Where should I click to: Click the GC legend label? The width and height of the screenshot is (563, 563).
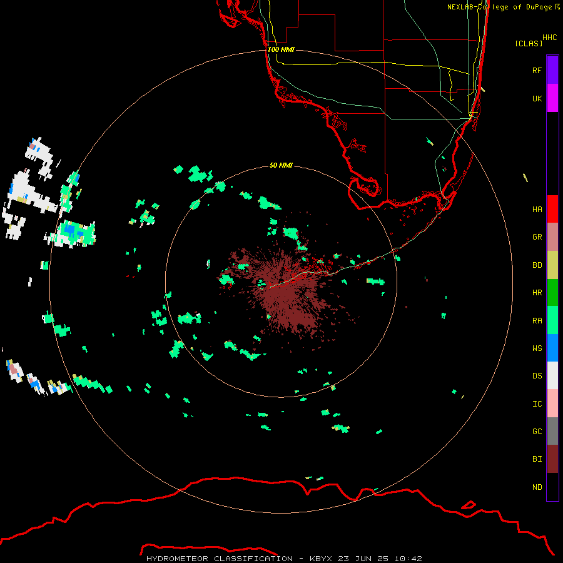point(537,431)
